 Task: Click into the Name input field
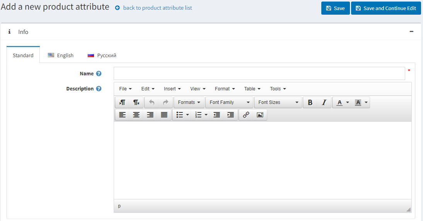(259, 73)
